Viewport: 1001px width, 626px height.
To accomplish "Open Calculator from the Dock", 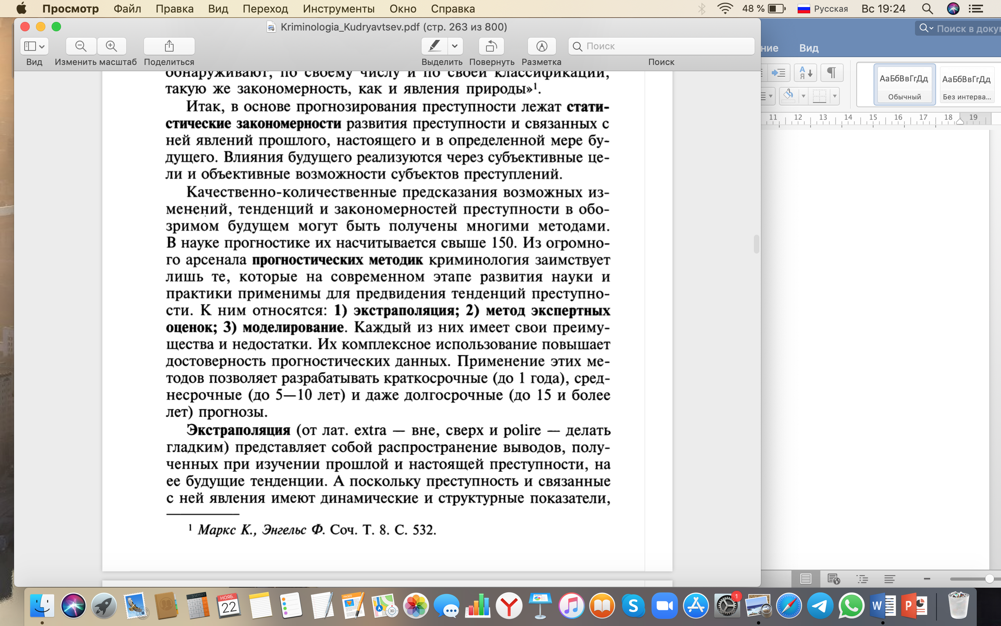I will pos(198,606).
